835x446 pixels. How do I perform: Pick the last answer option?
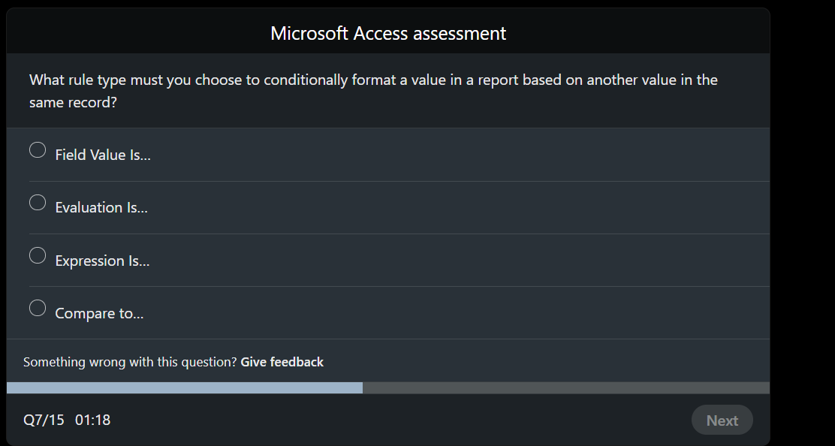tap(100, 313)
